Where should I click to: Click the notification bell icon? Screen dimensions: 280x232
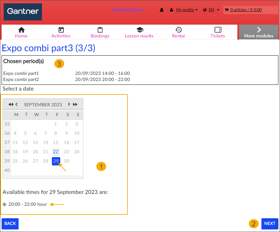[162, 10]
